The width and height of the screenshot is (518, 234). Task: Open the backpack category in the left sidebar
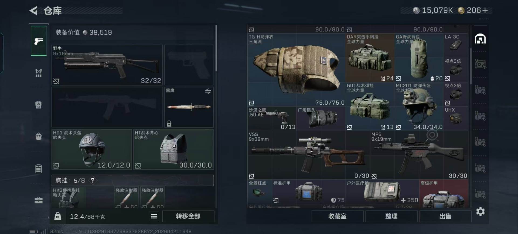coord(39,136)
